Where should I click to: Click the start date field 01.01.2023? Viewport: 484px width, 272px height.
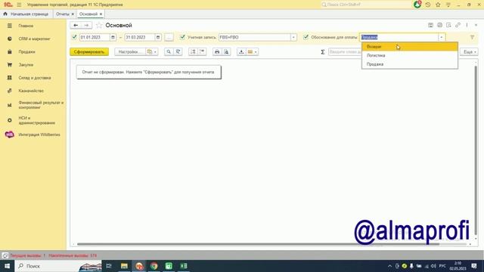[x=95, y=37]
